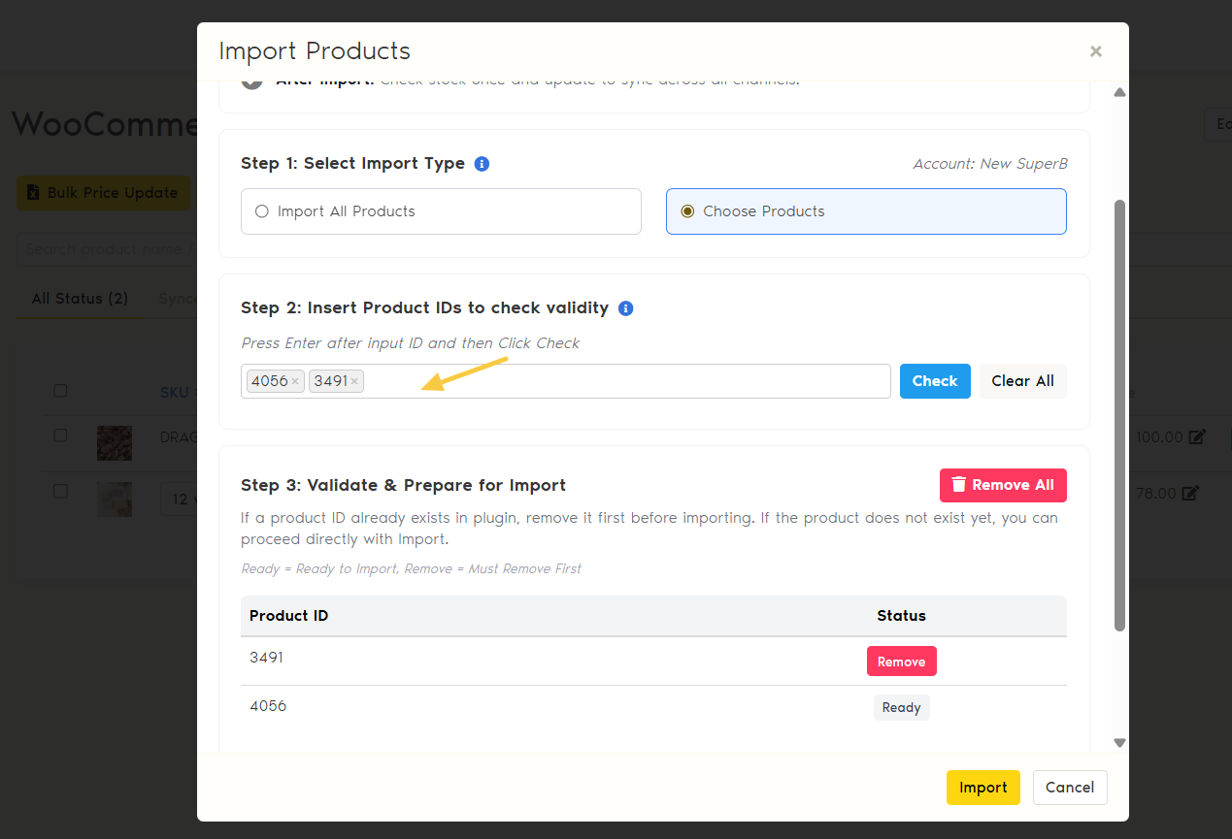Screen dimensions: 1232x839
Task: Click the Remove All button with the trash icon
Action: click(1003, 485)
